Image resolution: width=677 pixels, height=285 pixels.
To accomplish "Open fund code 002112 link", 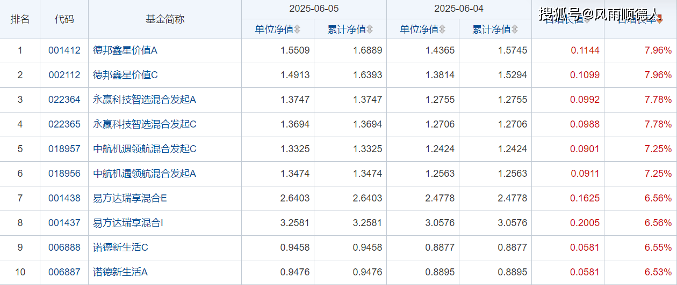I will click(64, 75).
